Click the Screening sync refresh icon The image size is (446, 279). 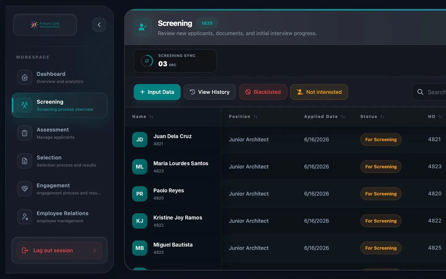[147, 61]
